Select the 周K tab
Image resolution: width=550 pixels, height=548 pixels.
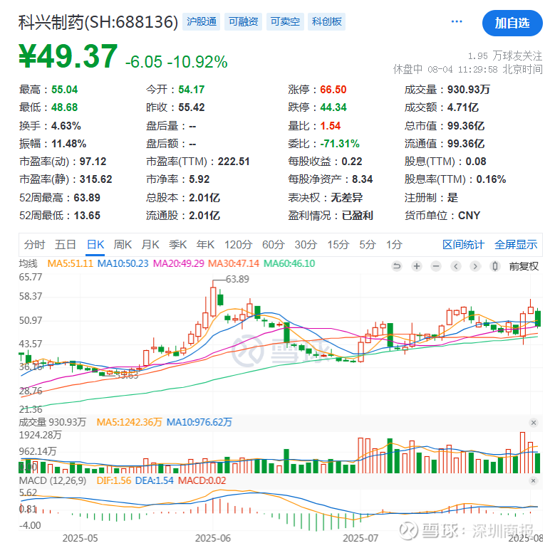coord(123,245)
